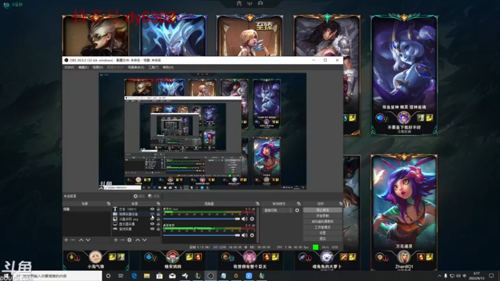
Task: Toggle lock on 显示器采集 source
Action: pos(158,224)
